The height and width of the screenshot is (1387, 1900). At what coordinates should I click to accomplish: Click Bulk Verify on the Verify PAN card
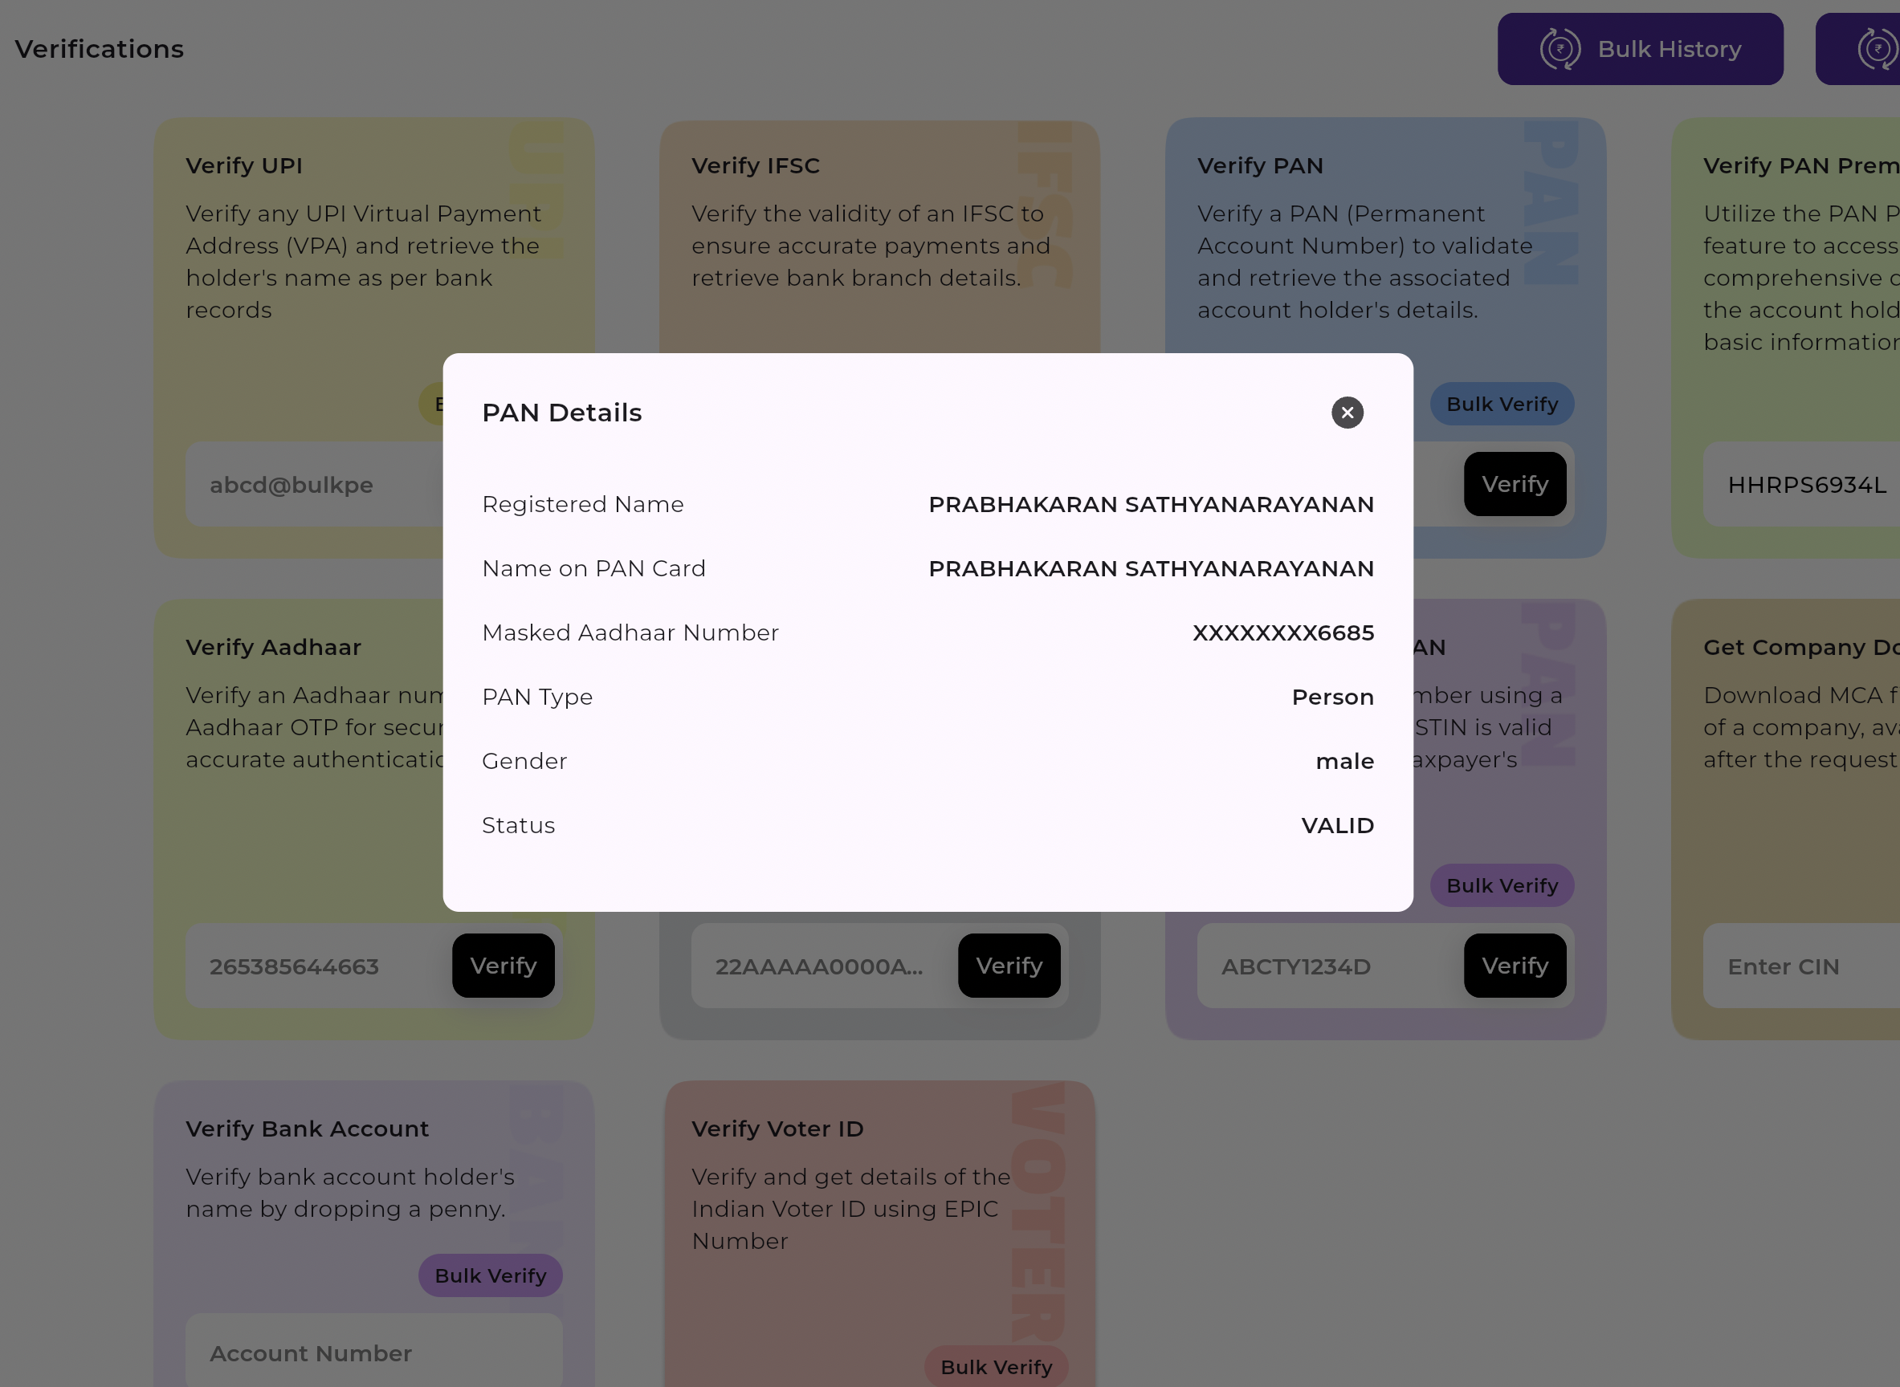(x=1501, y=404)
